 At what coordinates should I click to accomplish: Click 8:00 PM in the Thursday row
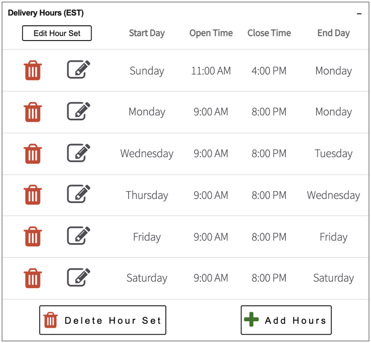[269, 196]
